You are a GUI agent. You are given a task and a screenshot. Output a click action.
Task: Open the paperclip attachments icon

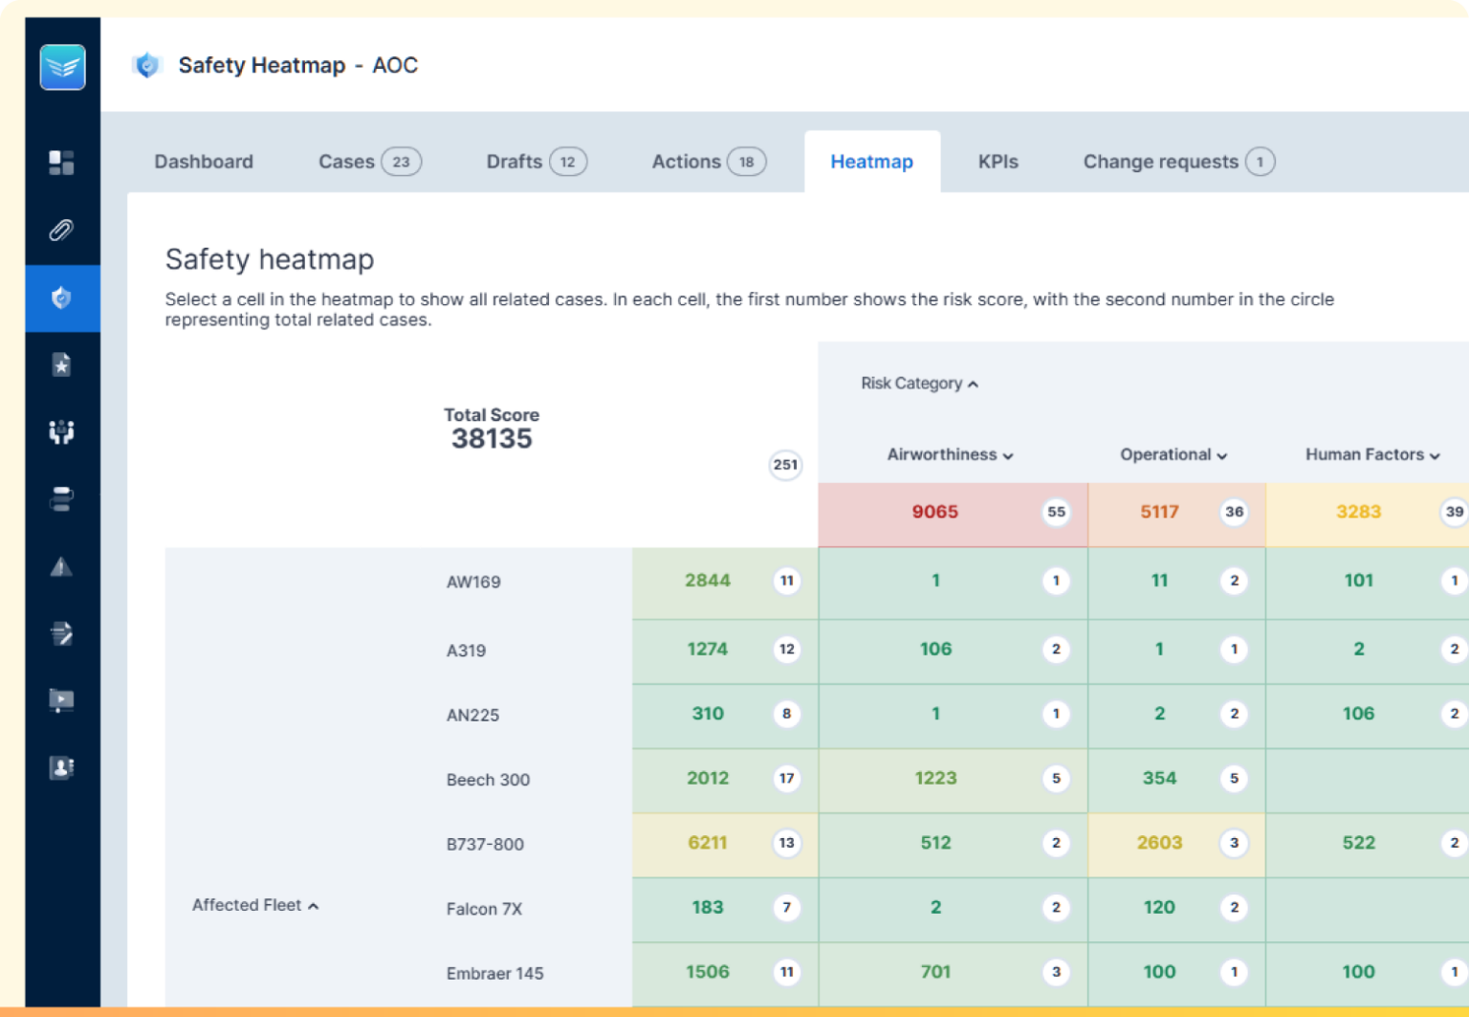pos(62,230)
